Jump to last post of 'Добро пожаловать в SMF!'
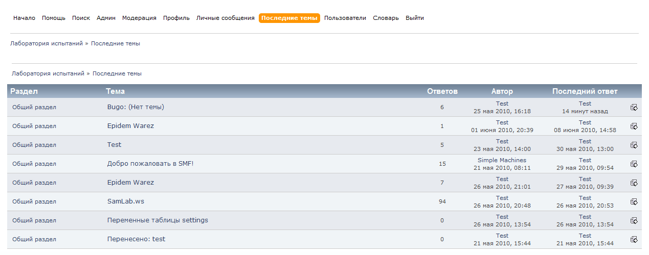649x255 pixels. 634,164
